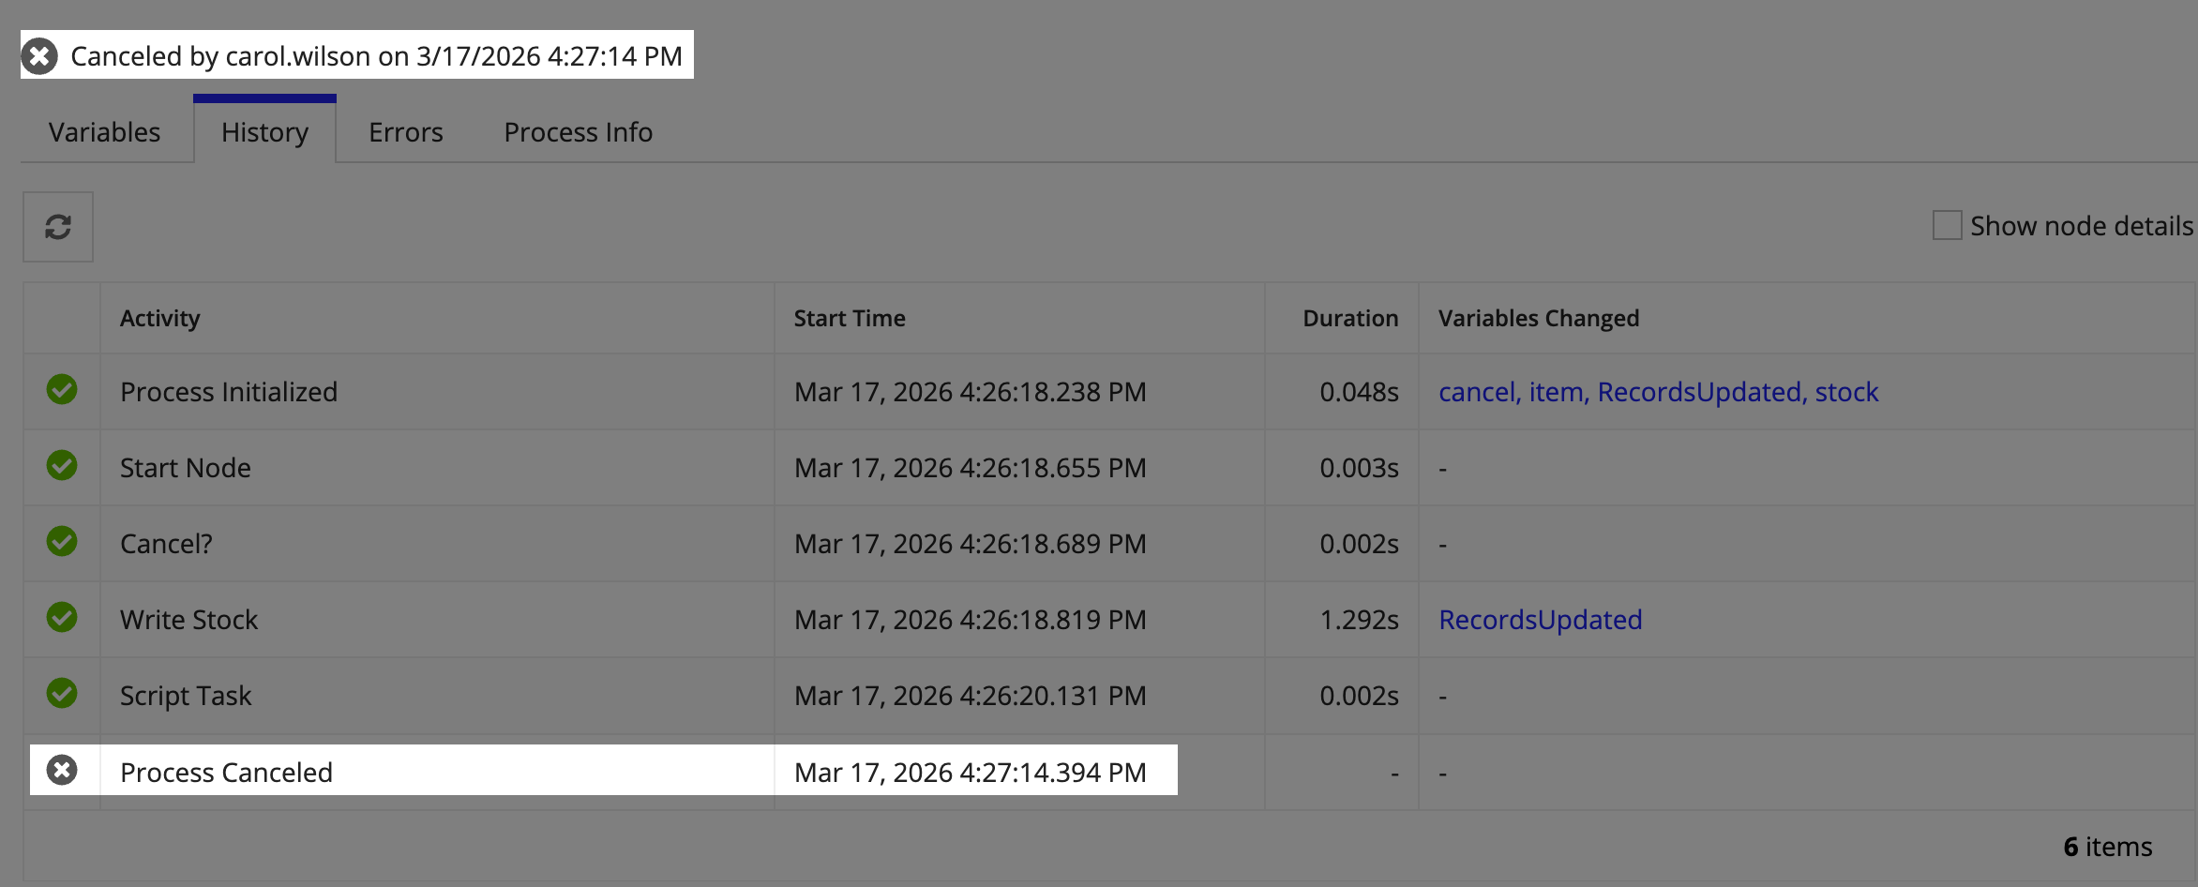Select the Process Initialized activity name
The height and width of the screenshot is (887, 2198).
point(229,392)
